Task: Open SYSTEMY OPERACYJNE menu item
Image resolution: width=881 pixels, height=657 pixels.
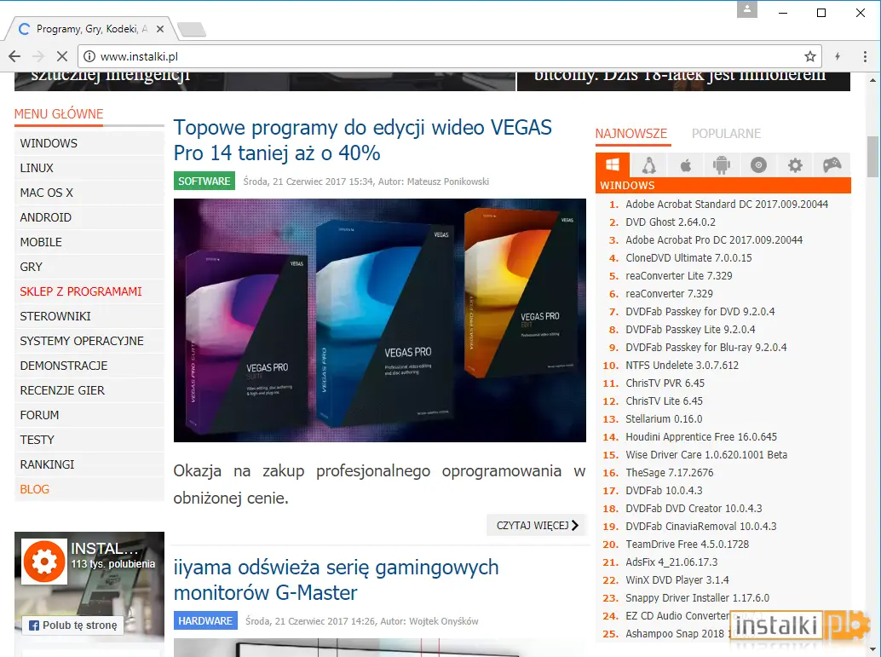Action: tap(89, 341)
